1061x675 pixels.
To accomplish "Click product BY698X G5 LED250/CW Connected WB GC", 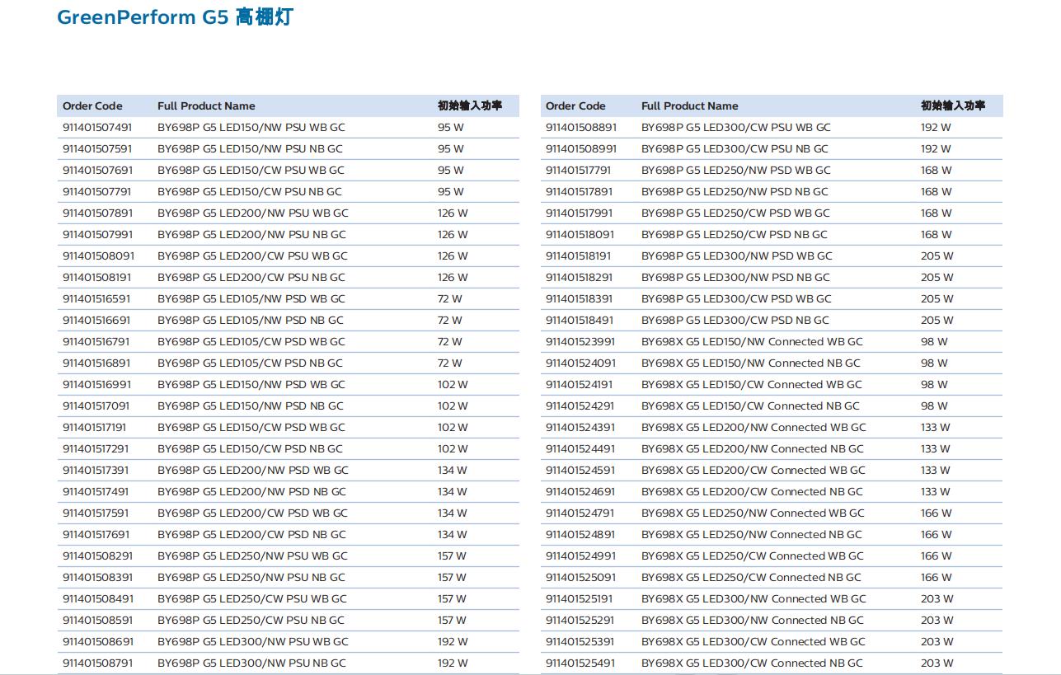I will coord(753,556).
